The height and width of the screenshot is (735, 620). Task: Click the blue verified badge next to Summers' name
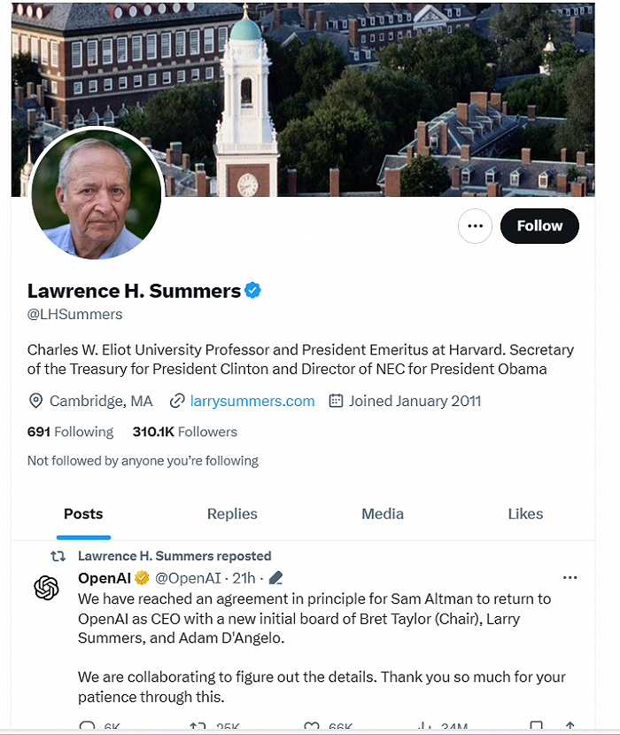(x=253, y=290)
